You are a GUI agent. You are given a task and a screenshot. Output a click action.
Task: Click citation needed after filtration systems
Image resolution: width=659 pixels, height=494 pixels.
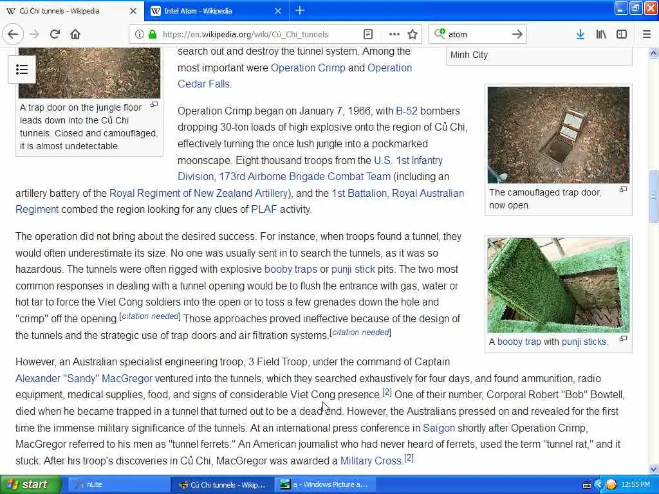tap(360, 333)
